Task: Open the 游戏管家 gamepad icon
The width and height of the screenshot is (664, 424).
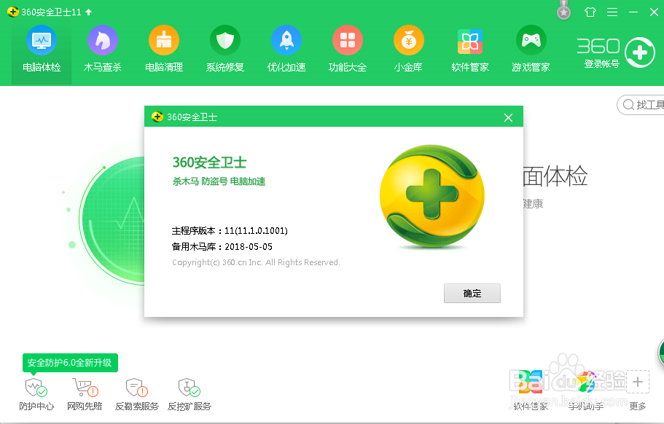Action: click(531, 41)
